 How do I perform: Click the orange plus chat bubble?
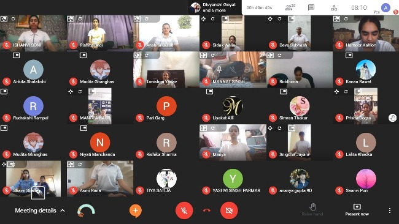[136, 211]
